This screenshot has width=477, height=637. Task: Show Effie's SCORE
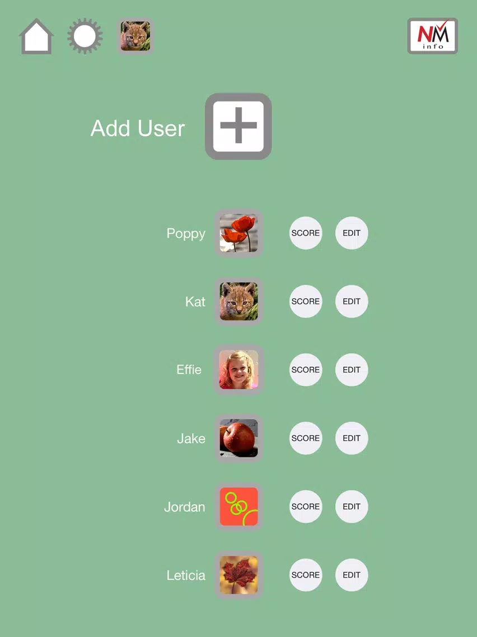pos(306,370)
